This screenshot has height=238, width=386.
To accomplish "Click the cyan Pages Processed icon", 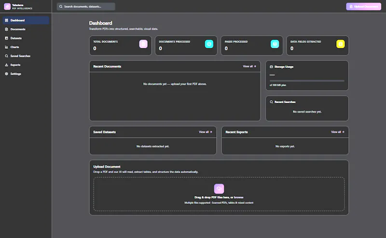I will [x=275, y=44].
